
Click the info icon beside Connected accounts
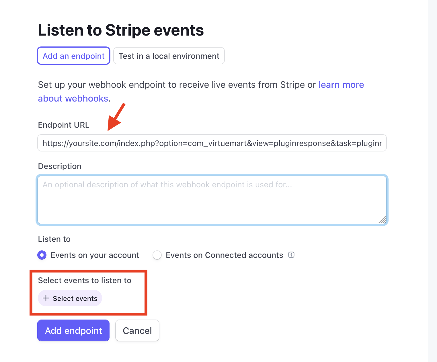tap(291, 255)
